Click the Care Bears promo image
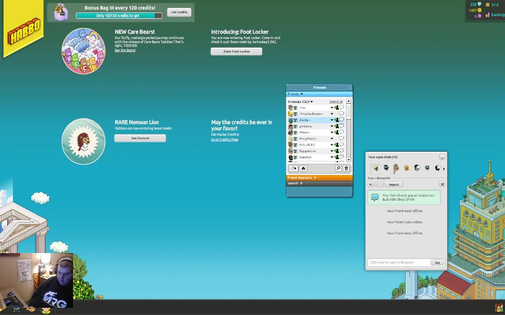Viewport: 505px width, 315px height. click(83, 51)
